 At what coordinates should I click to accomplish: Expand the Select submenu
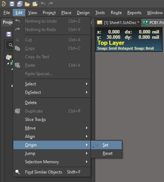click(52, 84)
